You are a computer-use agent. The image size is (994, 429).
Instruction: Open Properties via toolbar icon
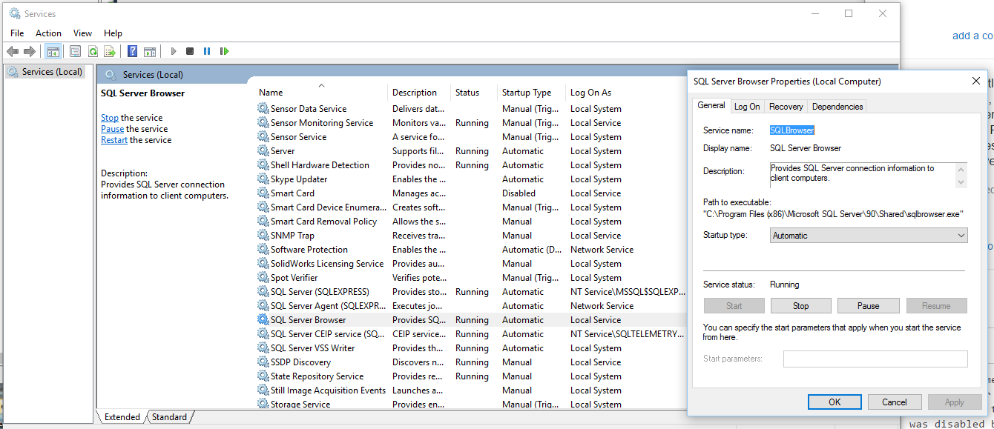pos(75,51)
